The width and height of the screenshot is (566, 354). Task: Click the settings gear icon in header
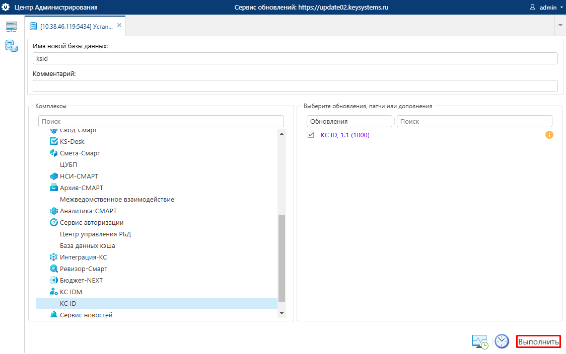(x=6, y=7)
